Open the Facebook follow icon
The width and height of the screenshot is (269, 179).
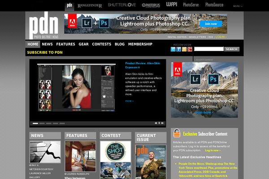pyautogui.click(x=178, y=49)
